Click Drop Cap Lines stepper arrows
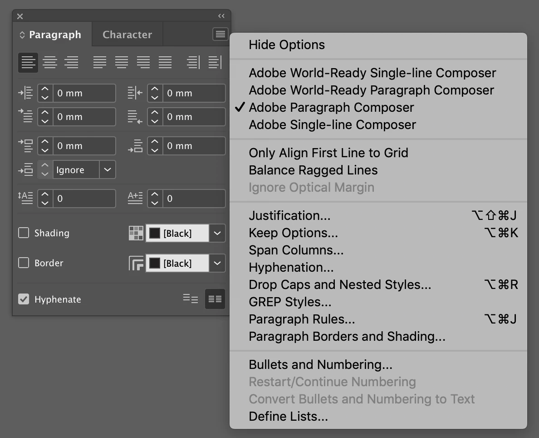The height and width of the screenshot is (438, 539). (x=45, y=199)
